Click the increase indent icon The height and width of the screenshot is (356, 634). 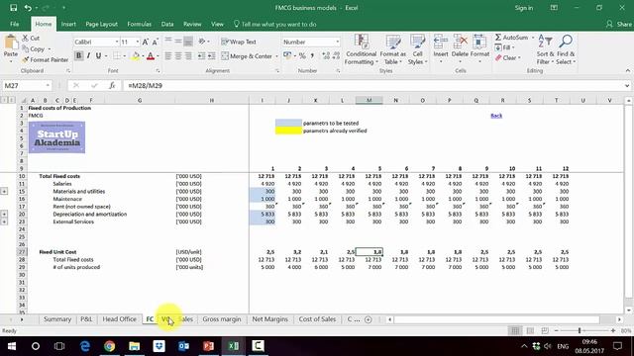point(211,56)
